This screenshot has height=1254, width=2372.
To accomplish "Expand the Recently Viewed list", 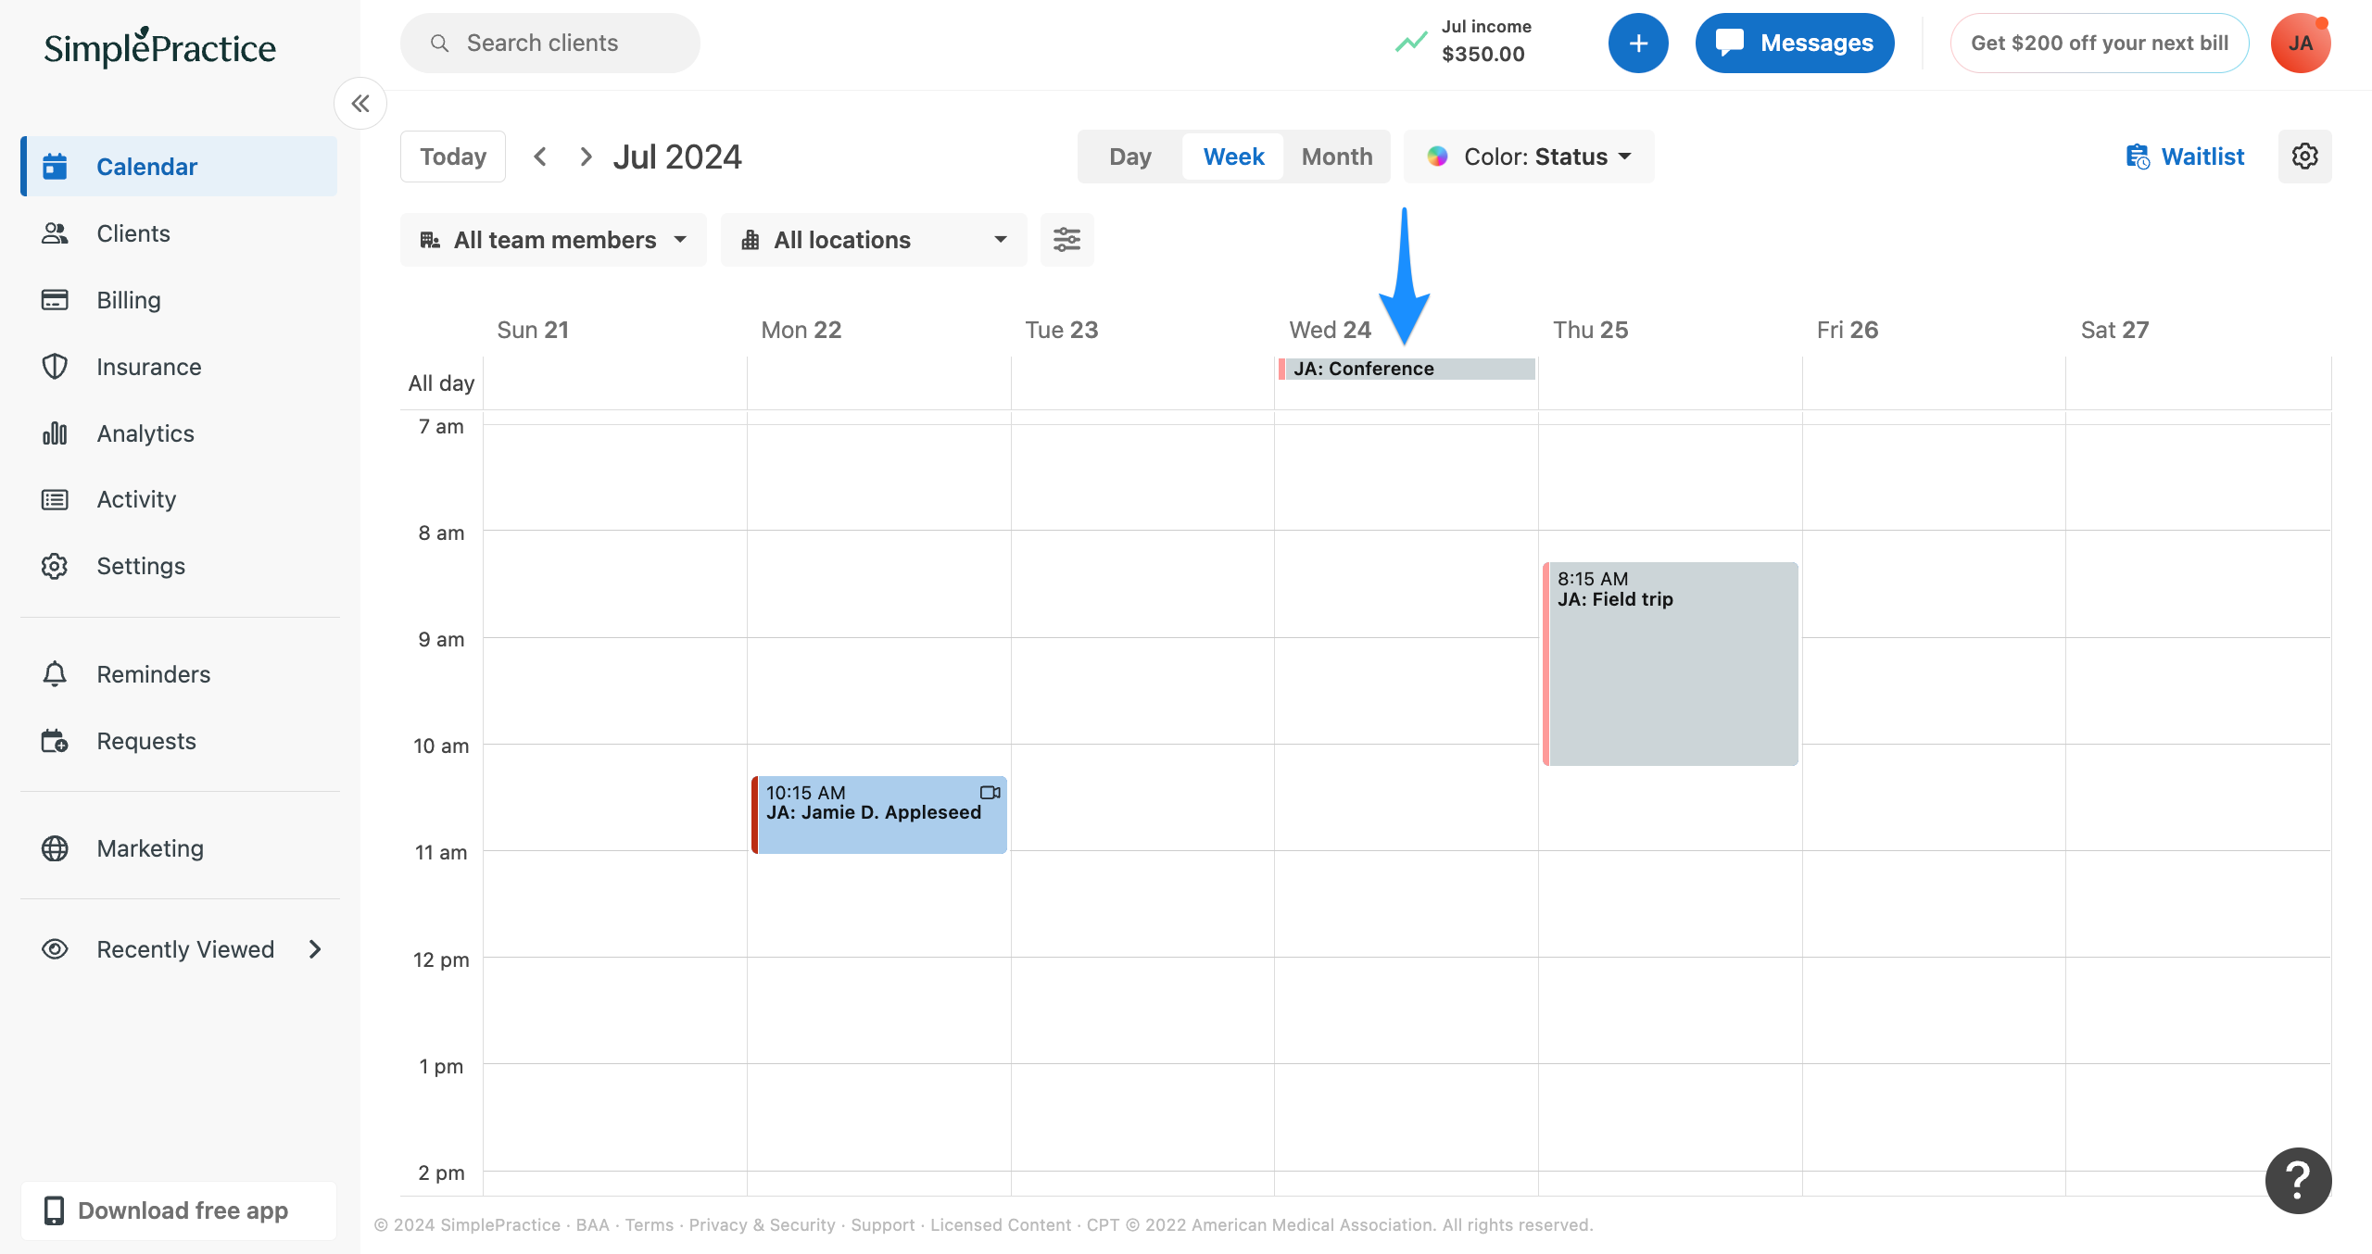I will [x=315, y=949].
